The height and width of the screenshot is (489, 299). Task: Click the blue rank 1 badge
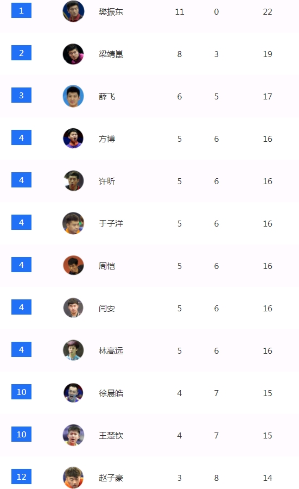click(21, 11)
